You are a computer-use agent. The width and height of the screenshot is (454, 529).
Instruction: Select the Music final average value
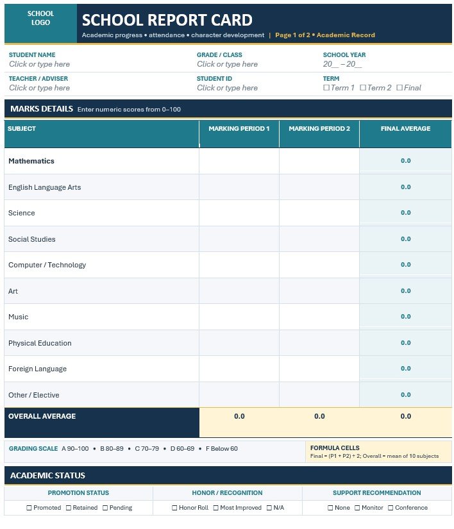click(405, 317)
